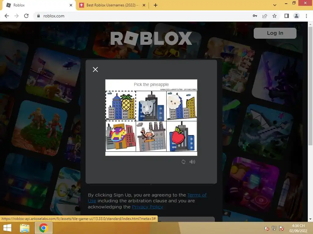Open the Chrome profile menu

tap(296, 16)
